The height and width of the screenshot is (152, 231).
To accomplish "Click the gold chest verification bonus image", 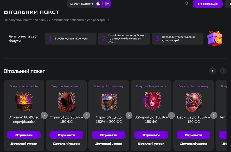I will 24,101.
